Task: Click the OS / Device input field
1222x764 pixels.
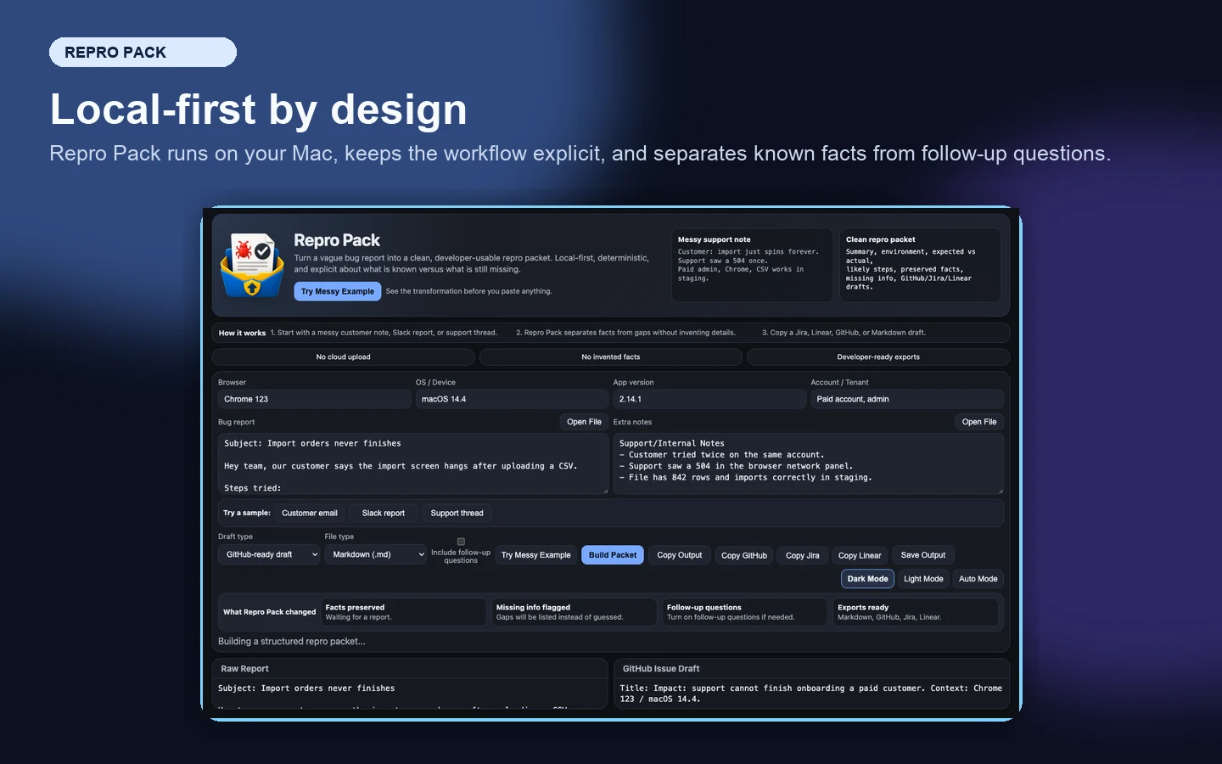Action: (x=512, y=399)
